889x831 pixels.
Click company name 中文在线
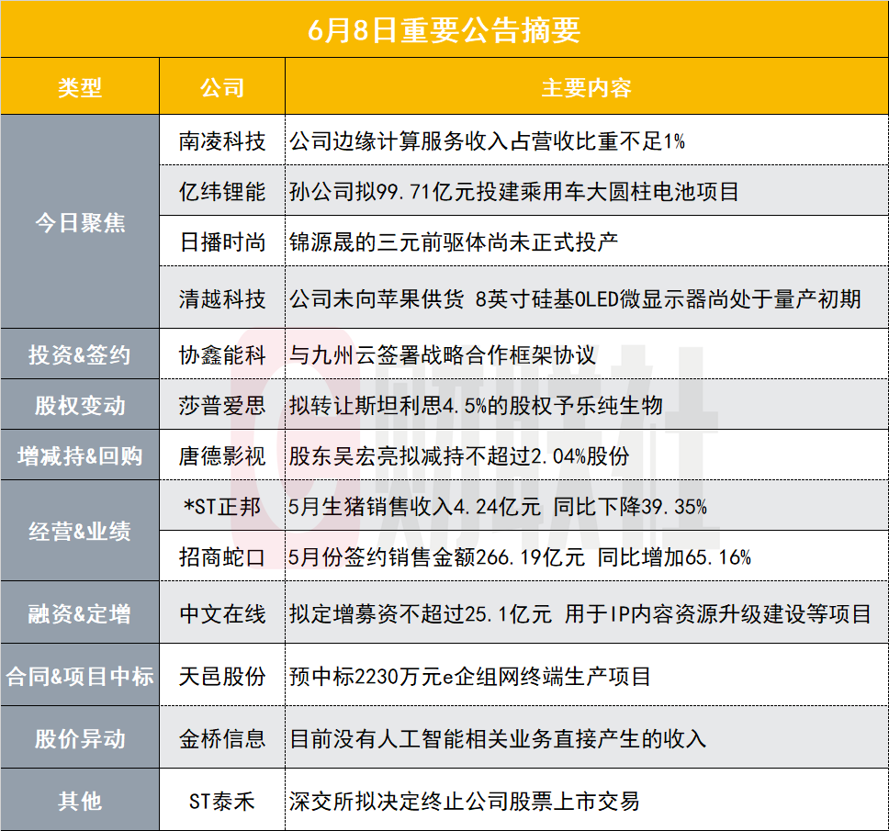pos(222,612)
